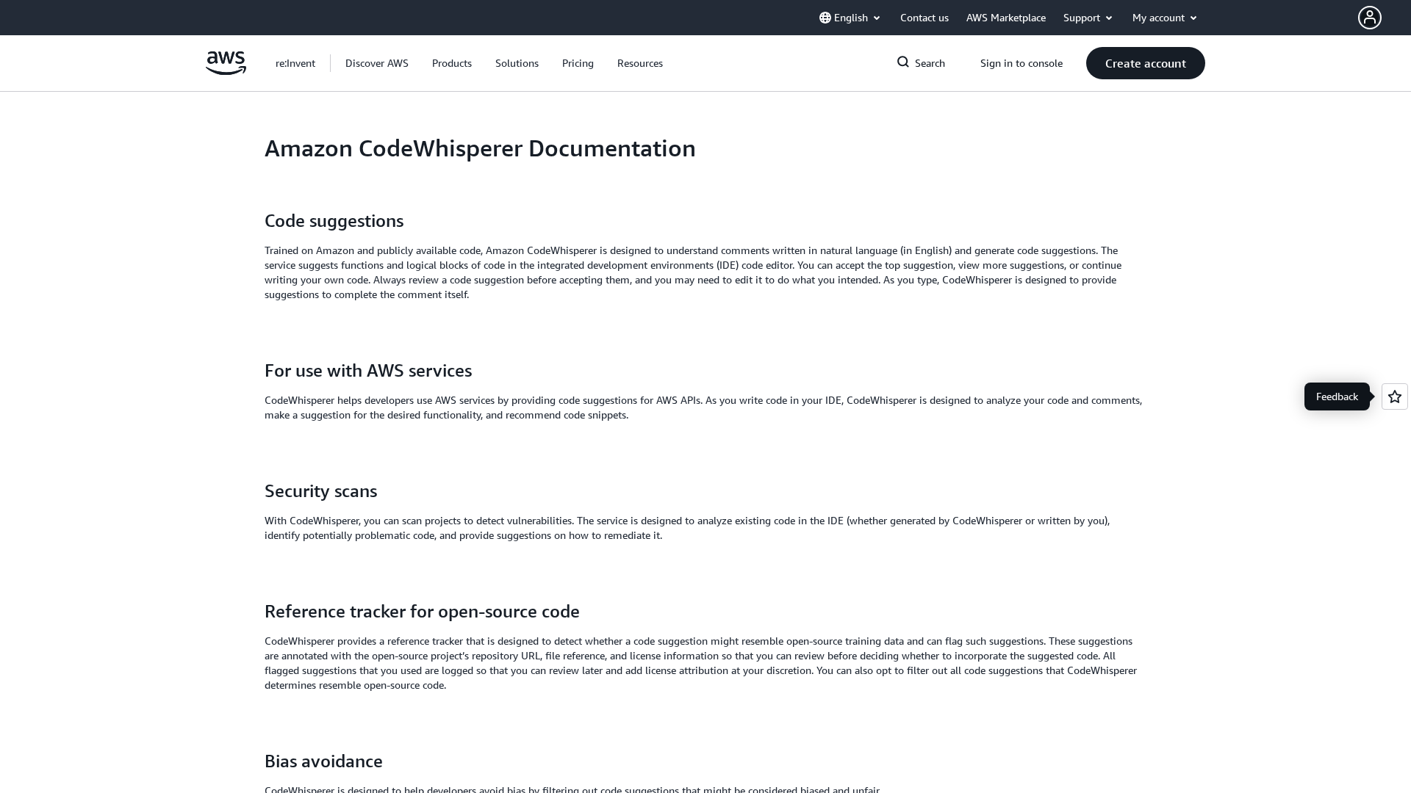Go to the Pricing menu item
The image size is (1411, 793).
pyautogui.click(x=578, y=63)
